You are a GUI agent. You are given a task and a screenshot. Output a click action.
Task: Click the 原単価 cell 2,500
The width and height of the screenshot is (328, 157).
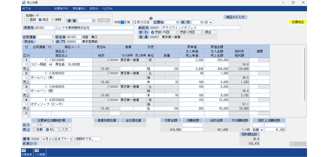(192, 60)
